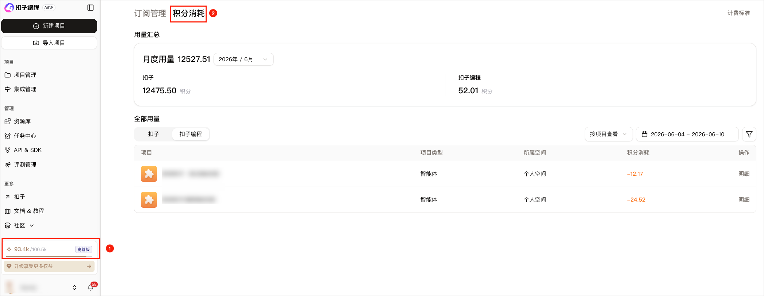Viewport: 764px width, 296px height.
Task: Click the filter funnel icon
Action: (x=749, y=134)
